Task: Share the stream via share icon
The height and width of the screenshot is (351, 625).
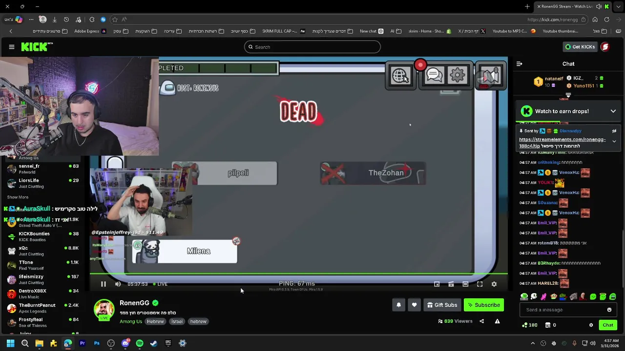Action: pyautogui.click(x=481, y=321)
